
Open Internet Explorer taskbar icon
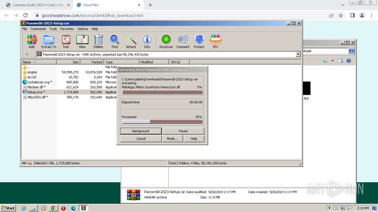click(x=24, y=208)
